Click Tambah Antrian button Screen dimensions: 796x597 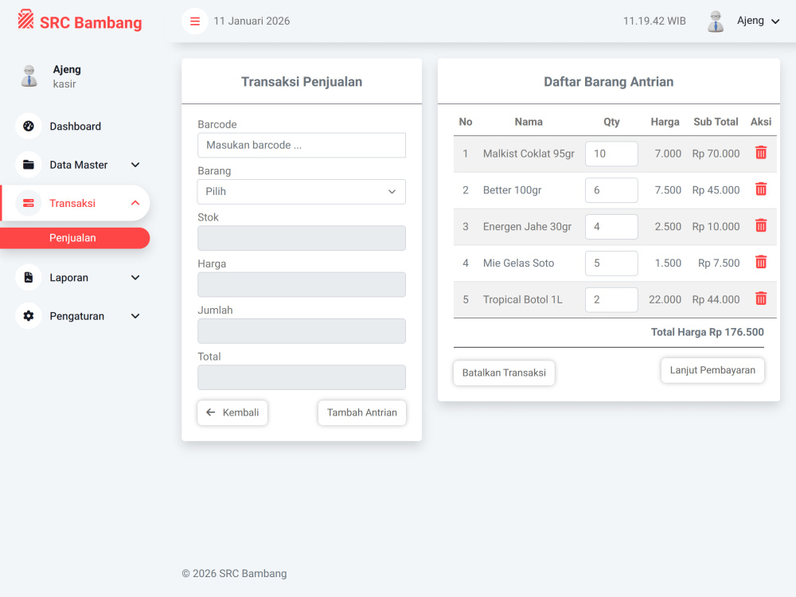362,412
